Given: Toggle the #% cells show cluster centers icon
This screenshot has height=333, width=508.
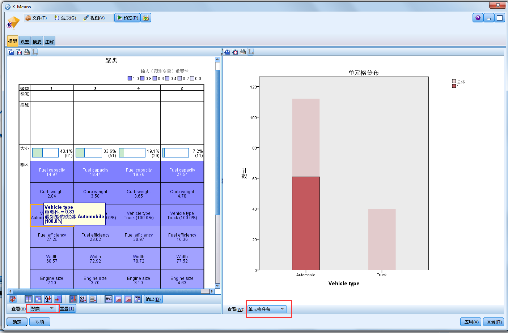Looking at the screenshot, I should point(109,299).
